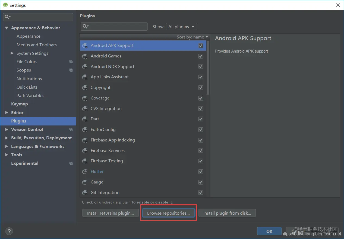This screenshot has width=344, height=239.
Task: Click the project-level icon beside Scopes
Action: 71,70
